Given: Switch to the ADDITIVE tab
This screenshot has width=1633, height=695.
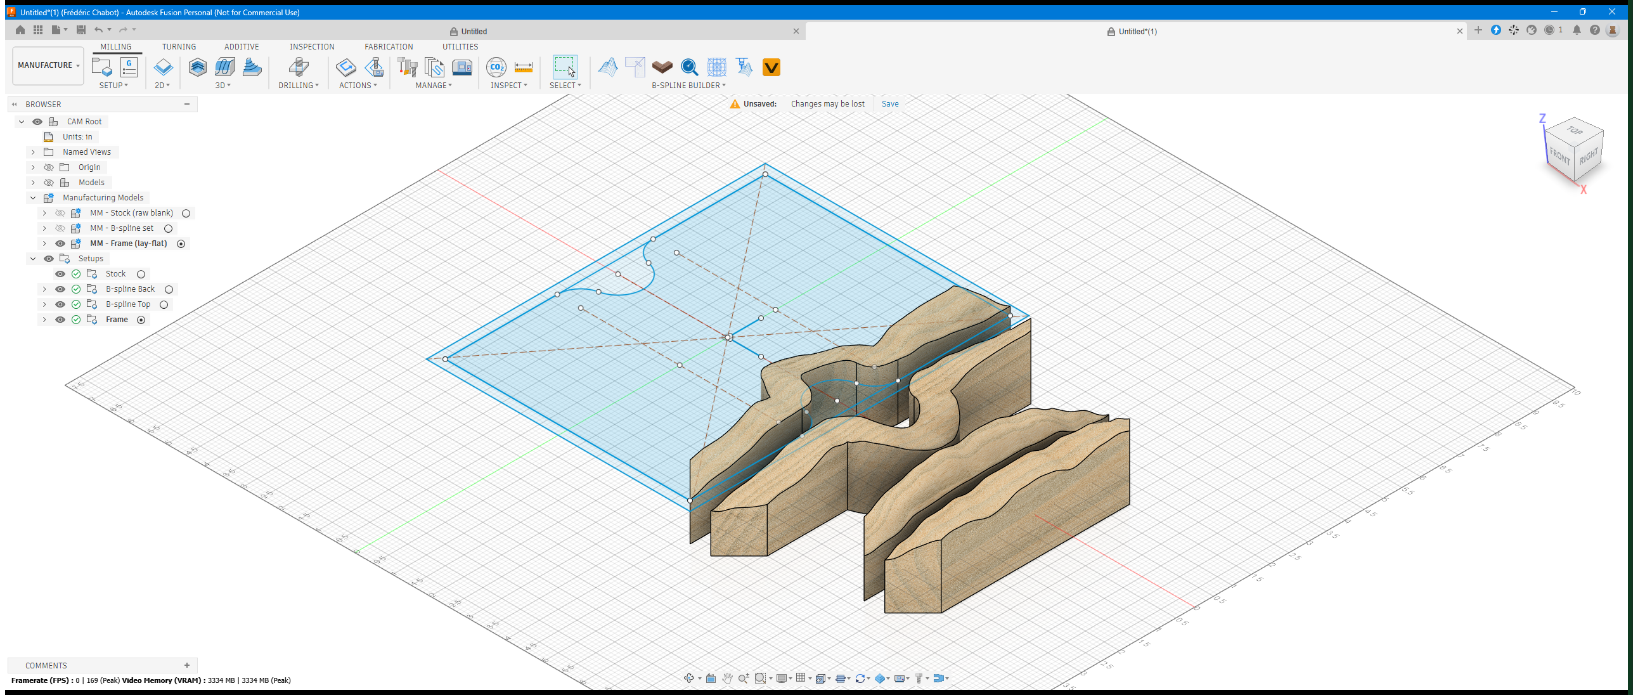Looking at the screenshot, I should pos(242,47).
